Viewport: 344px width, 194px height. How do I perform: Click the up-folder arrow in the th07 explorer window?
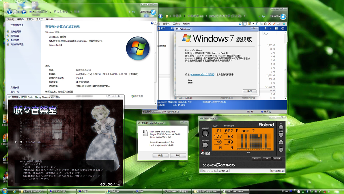pyautogui.click(x=160, y=16)
